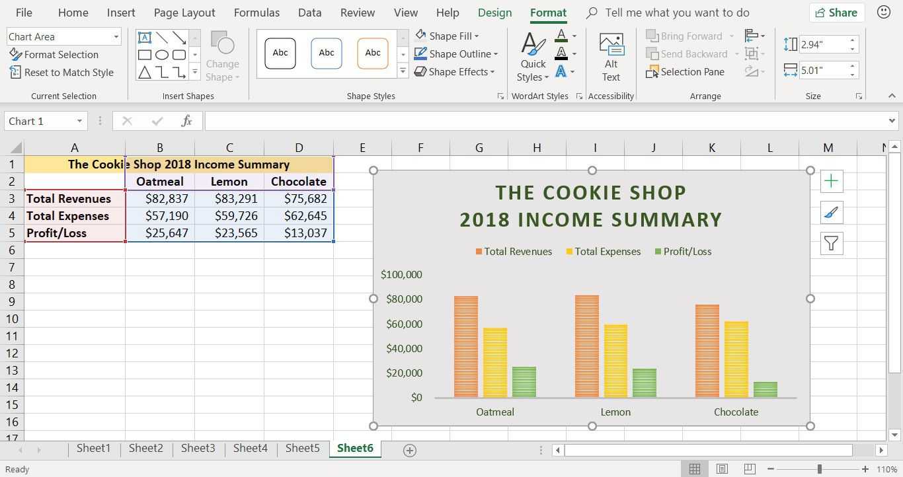Select the Text Box shape tool
Screen dimensions: 903x477
point(144,38)
